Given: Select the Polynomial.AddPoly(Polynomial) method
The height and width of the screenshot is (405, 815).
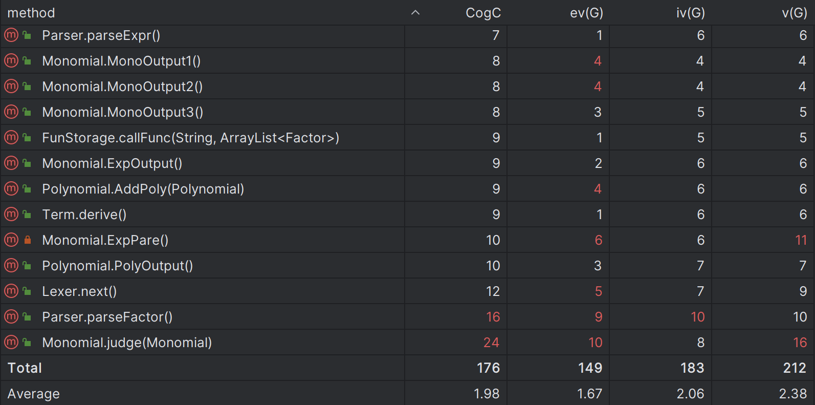Looking at the screenshot, I should (143, 189).
